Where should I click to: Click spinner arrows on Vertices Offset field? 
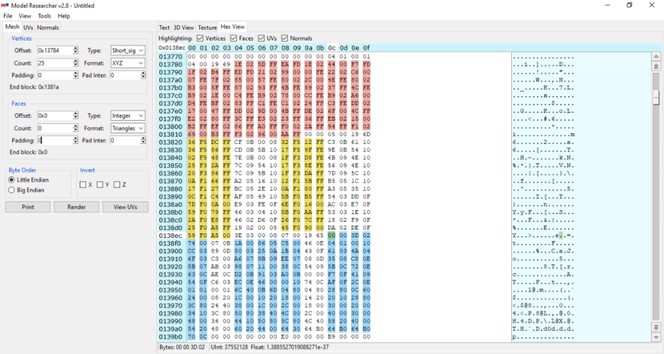pos(75,50)
